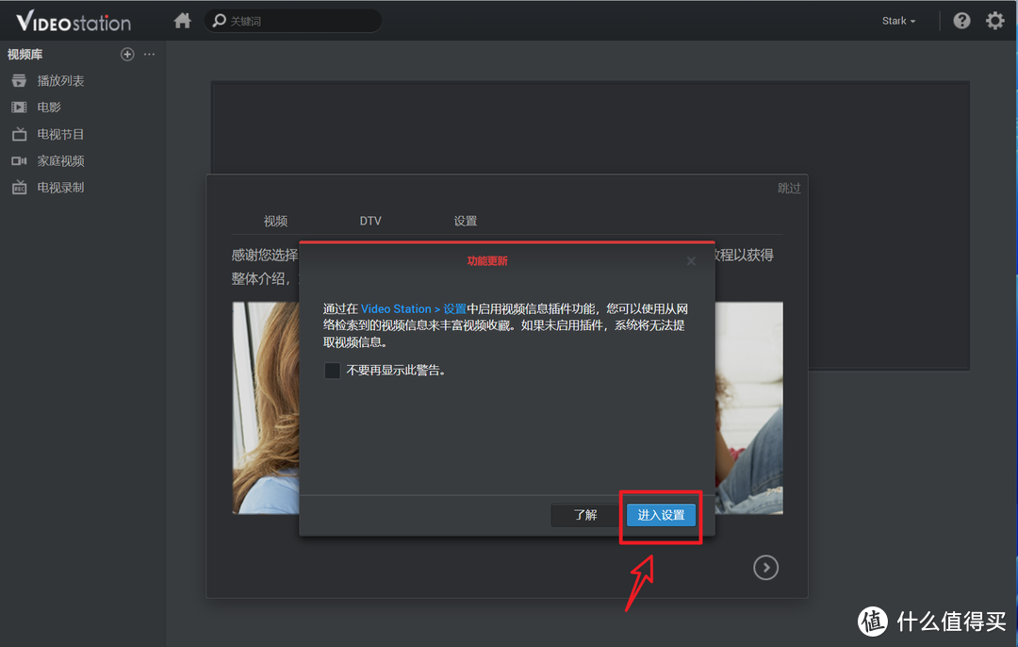Open 电影 library
The image size is (1018, 647).
pos(49,108)
